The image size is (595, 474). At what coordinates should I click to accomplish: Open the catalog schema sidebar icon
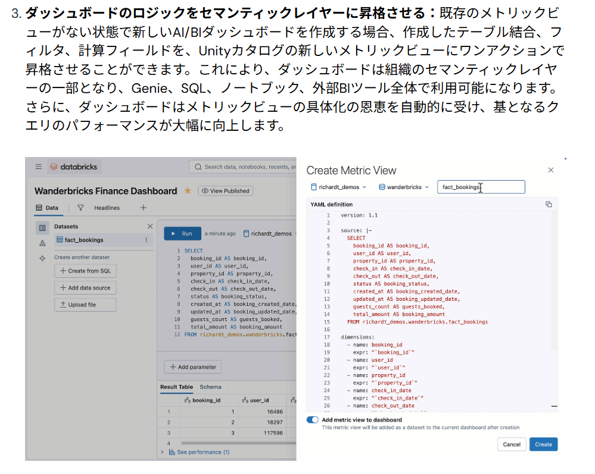point(42,243)
